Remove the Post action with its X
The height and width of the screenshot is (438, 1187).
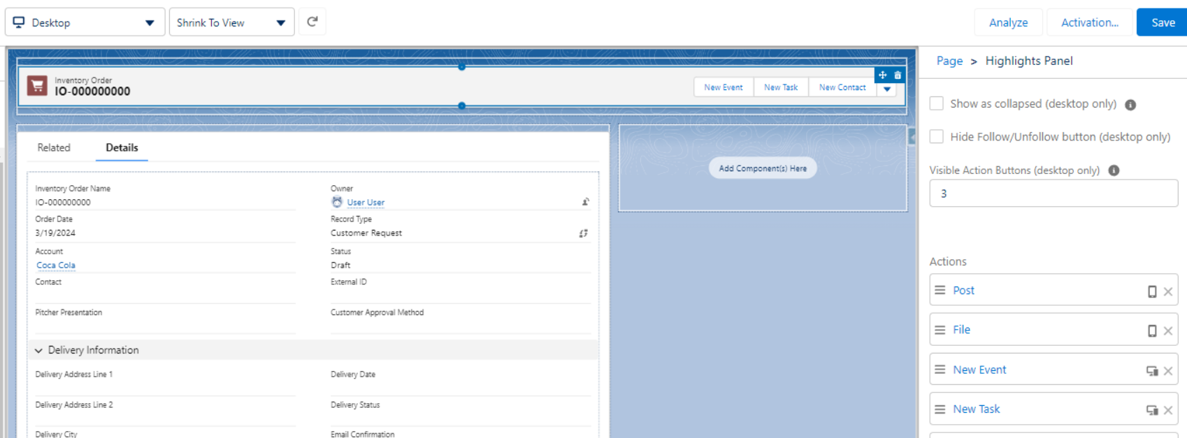[x=1168, y=291]
